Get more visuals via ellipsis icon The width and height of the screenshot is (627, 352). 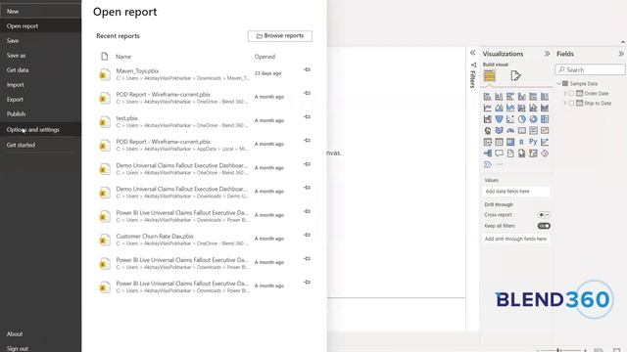[x=500, y=164]
